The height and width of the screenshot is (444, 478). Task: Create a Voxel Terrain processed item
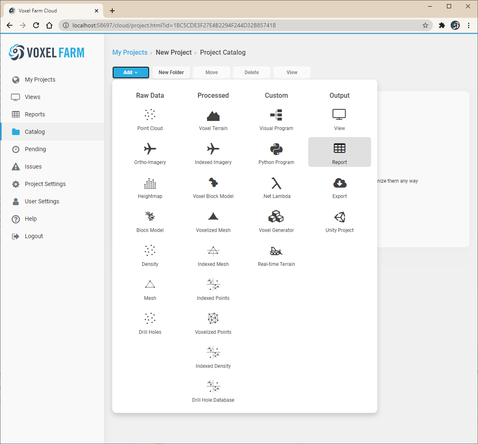click(213, 119)
